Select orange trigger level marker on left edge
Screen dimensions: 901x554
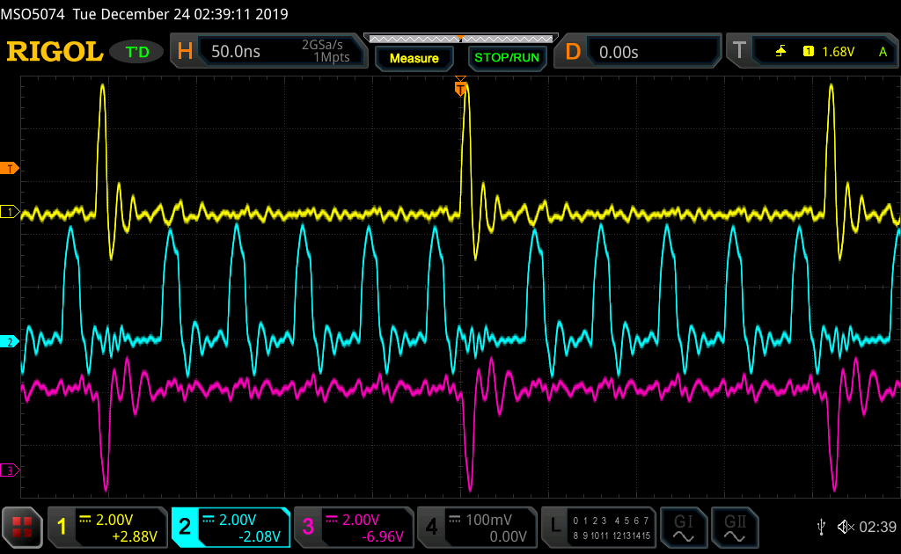coord(10,169)
